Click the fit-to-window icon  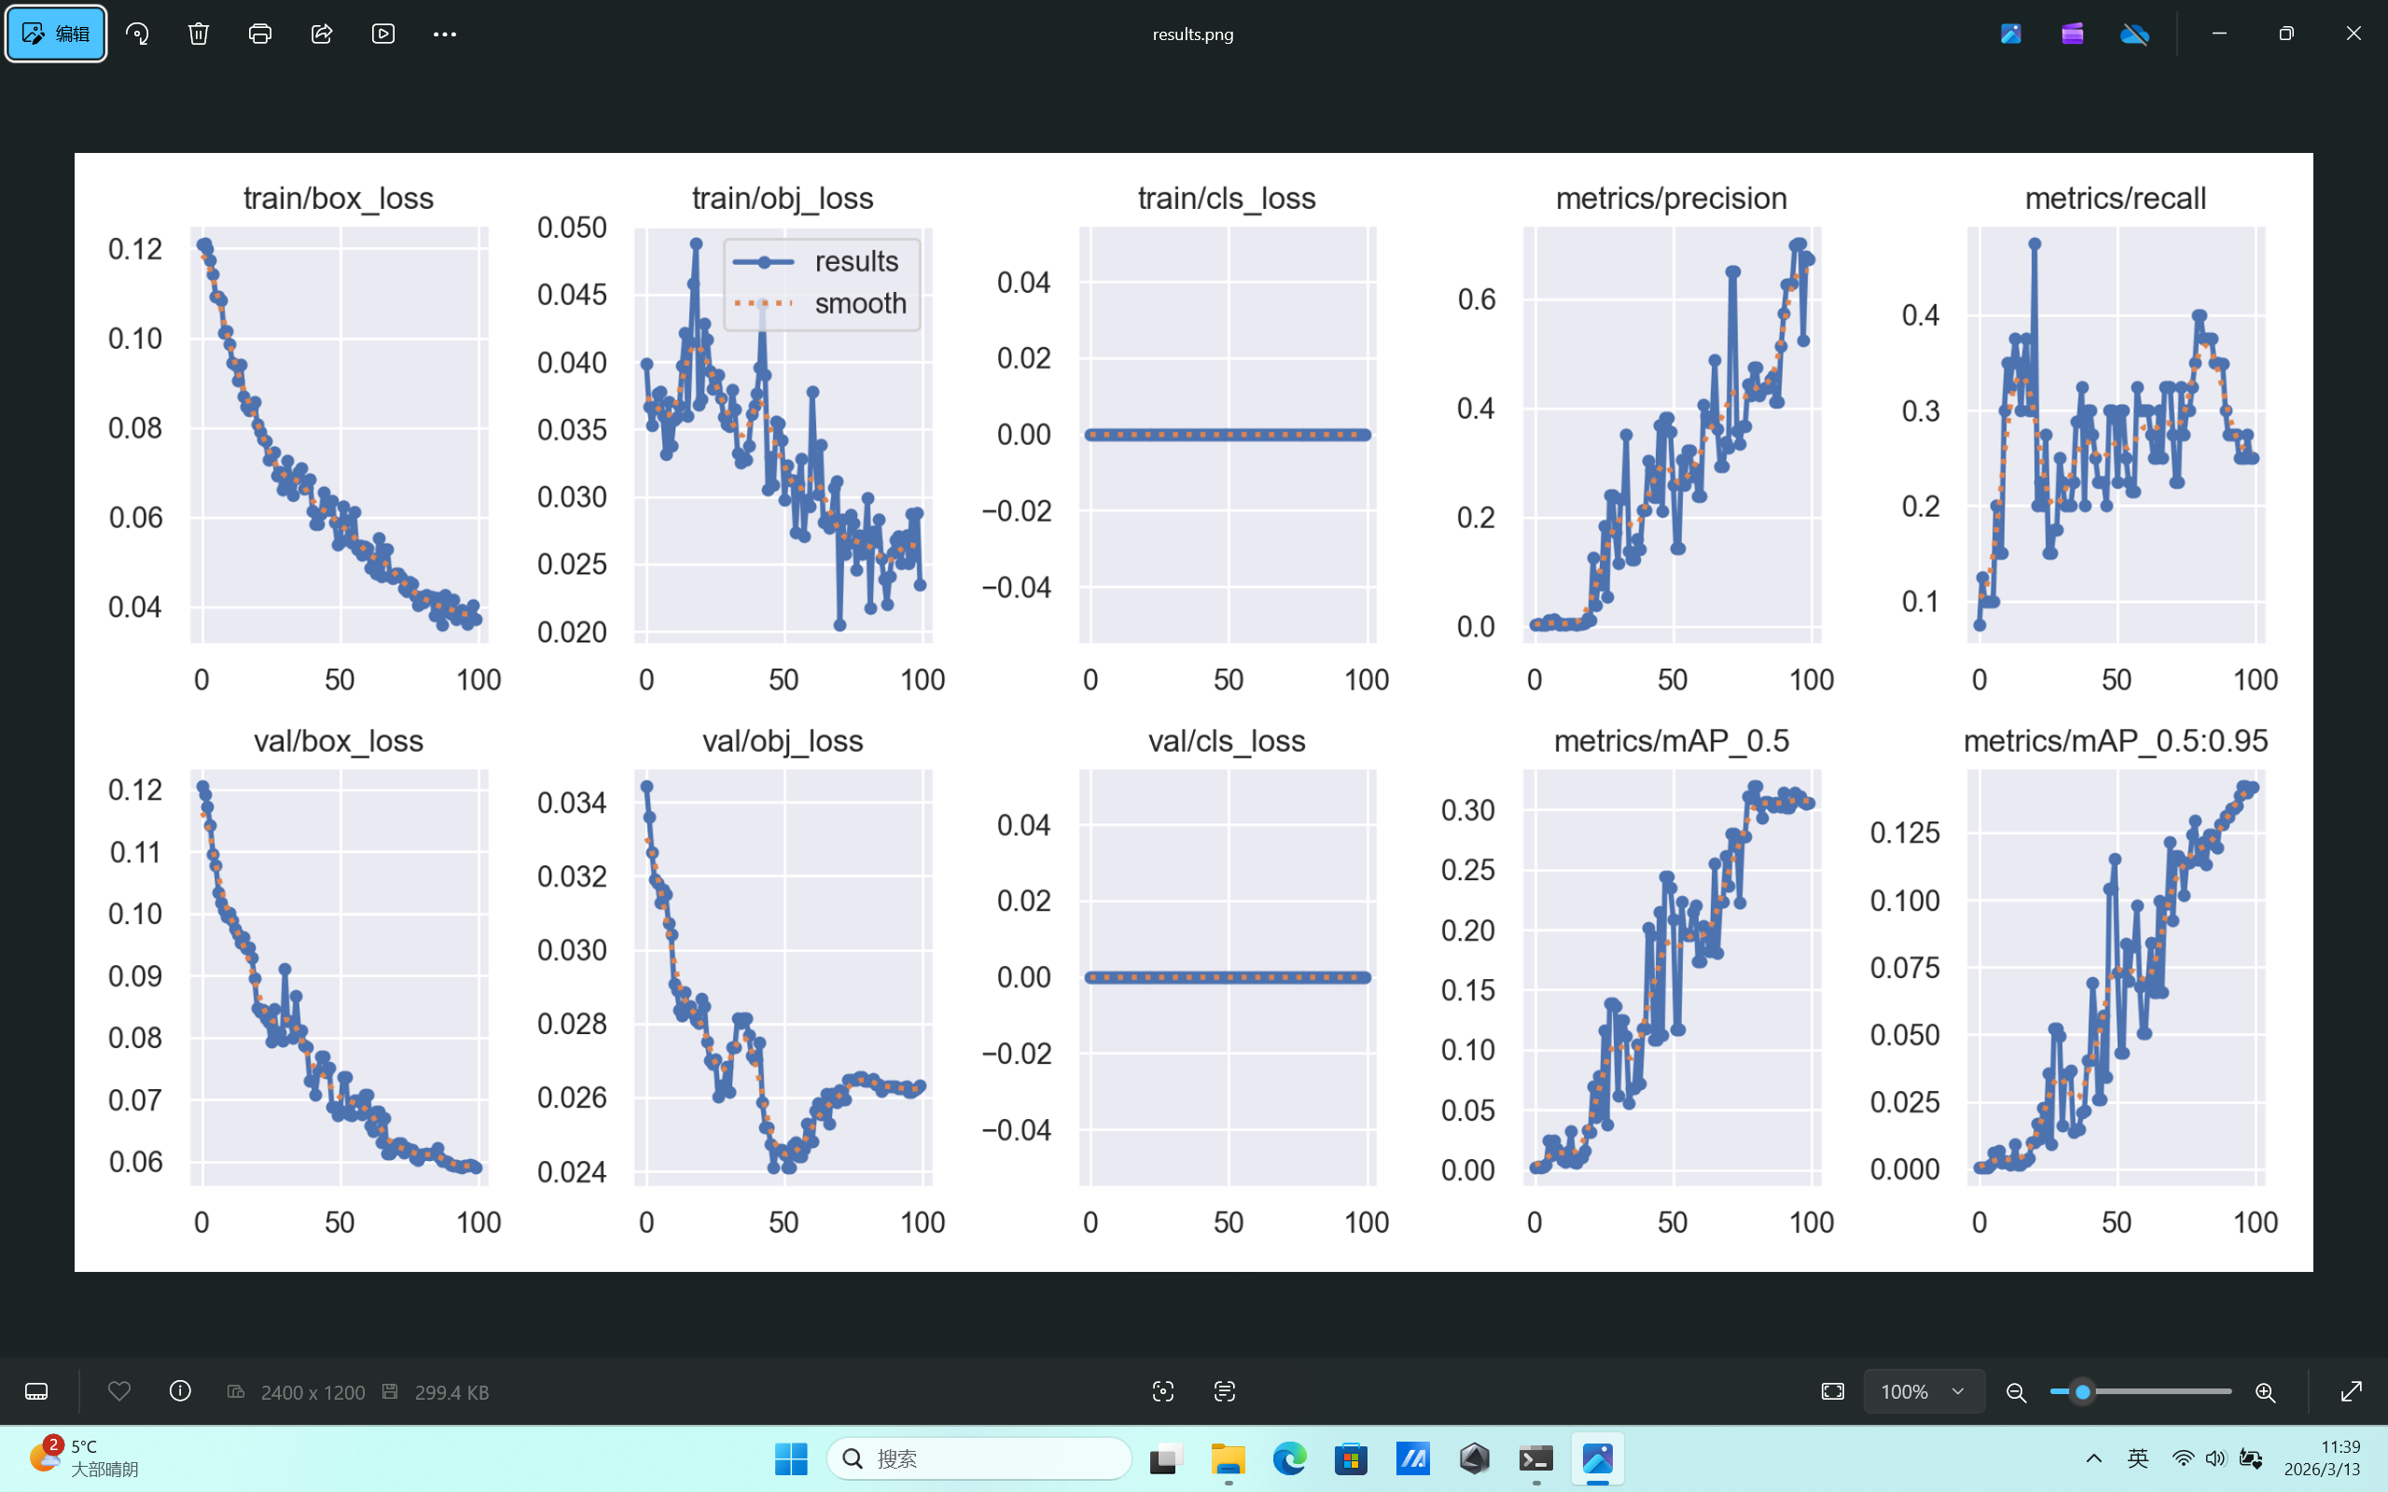(1832, 1391)
